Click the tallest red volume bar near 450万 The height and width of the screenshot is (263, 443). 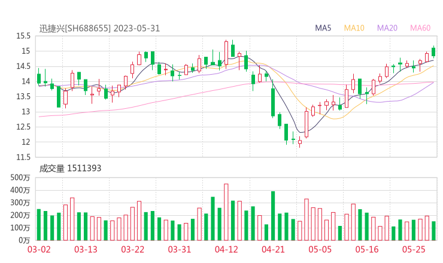(226, 212)
